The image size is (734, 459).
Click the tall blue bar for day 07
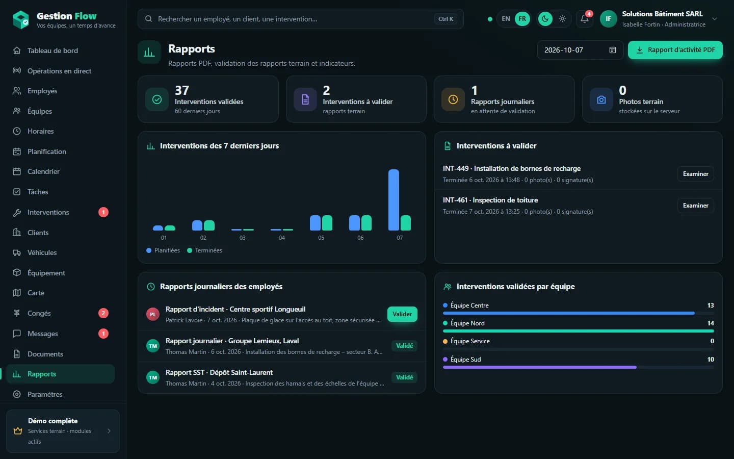(394, 200)
